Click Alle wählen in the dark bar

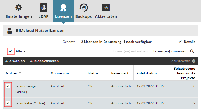[15, 61]
